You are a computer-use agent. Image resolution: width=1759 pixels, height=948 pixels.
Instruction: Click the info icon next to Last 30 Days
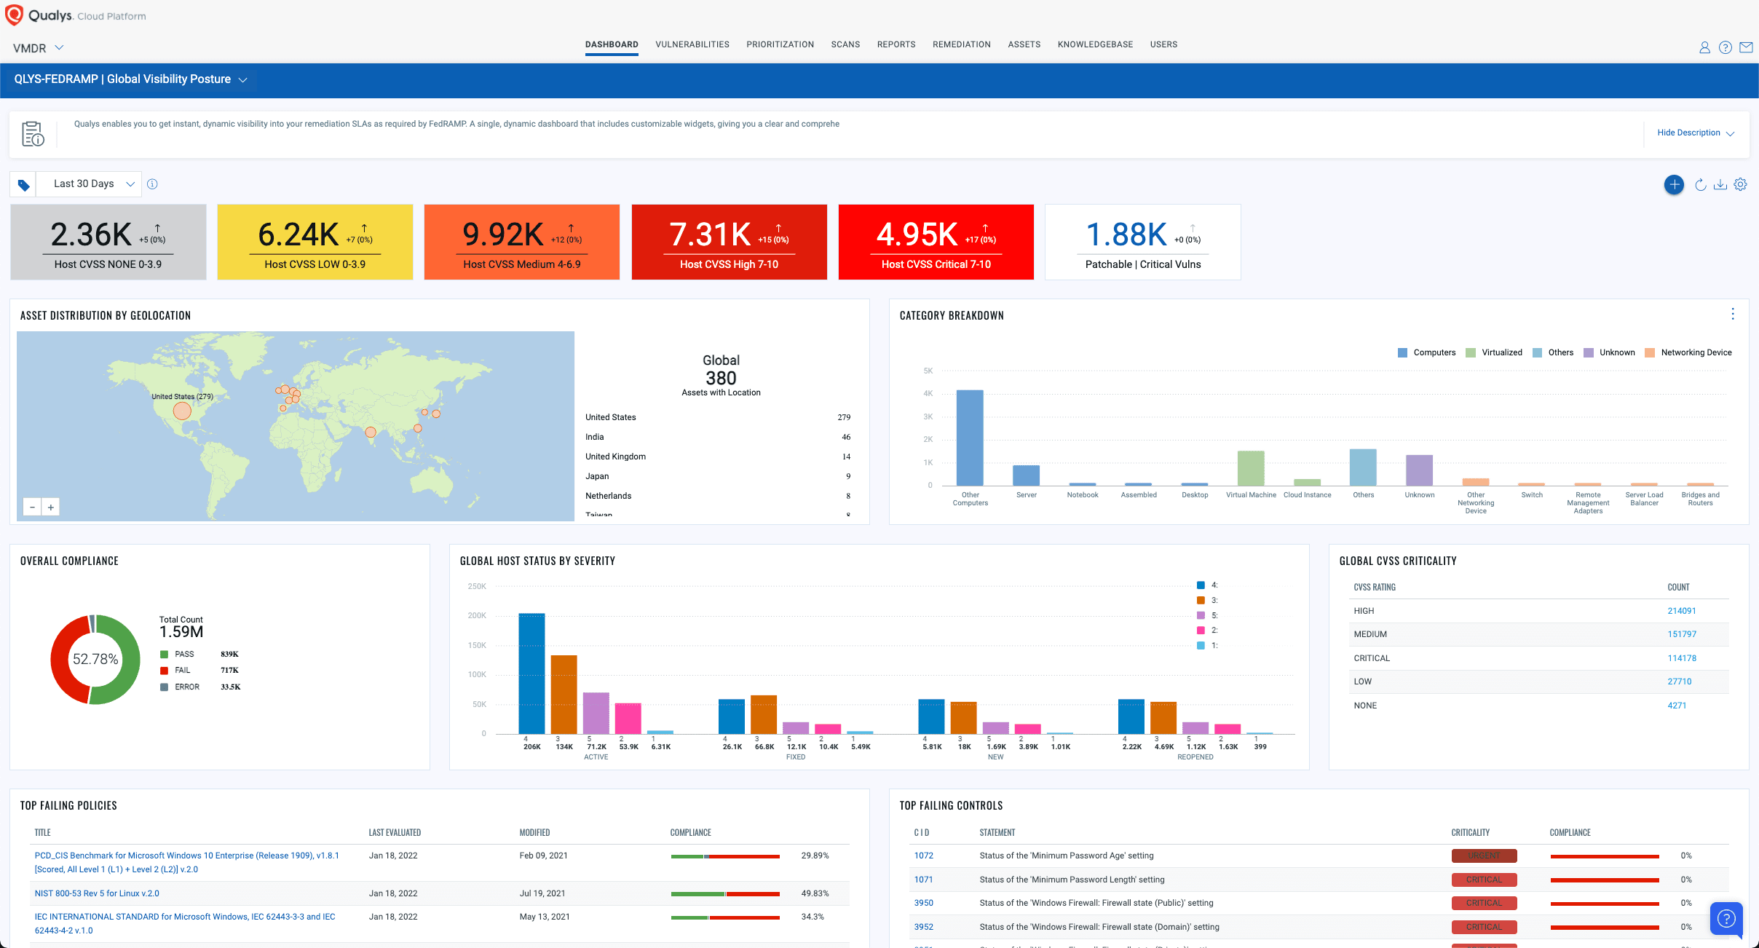(x=153, y=184)
